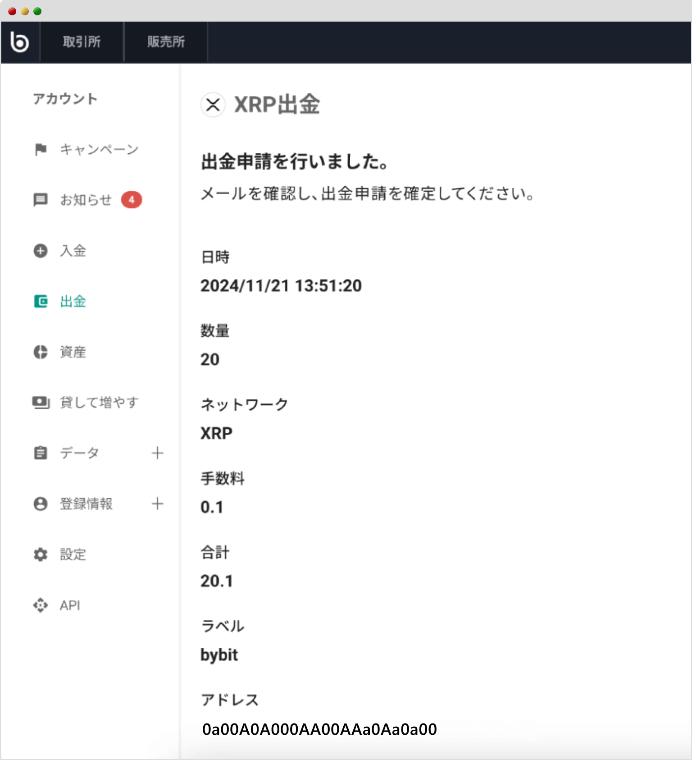Click the データ clipboard icon

coord(41,453)
